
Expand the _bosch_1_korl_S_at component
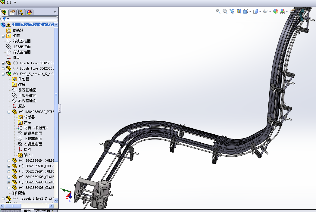tap(3, 199)
